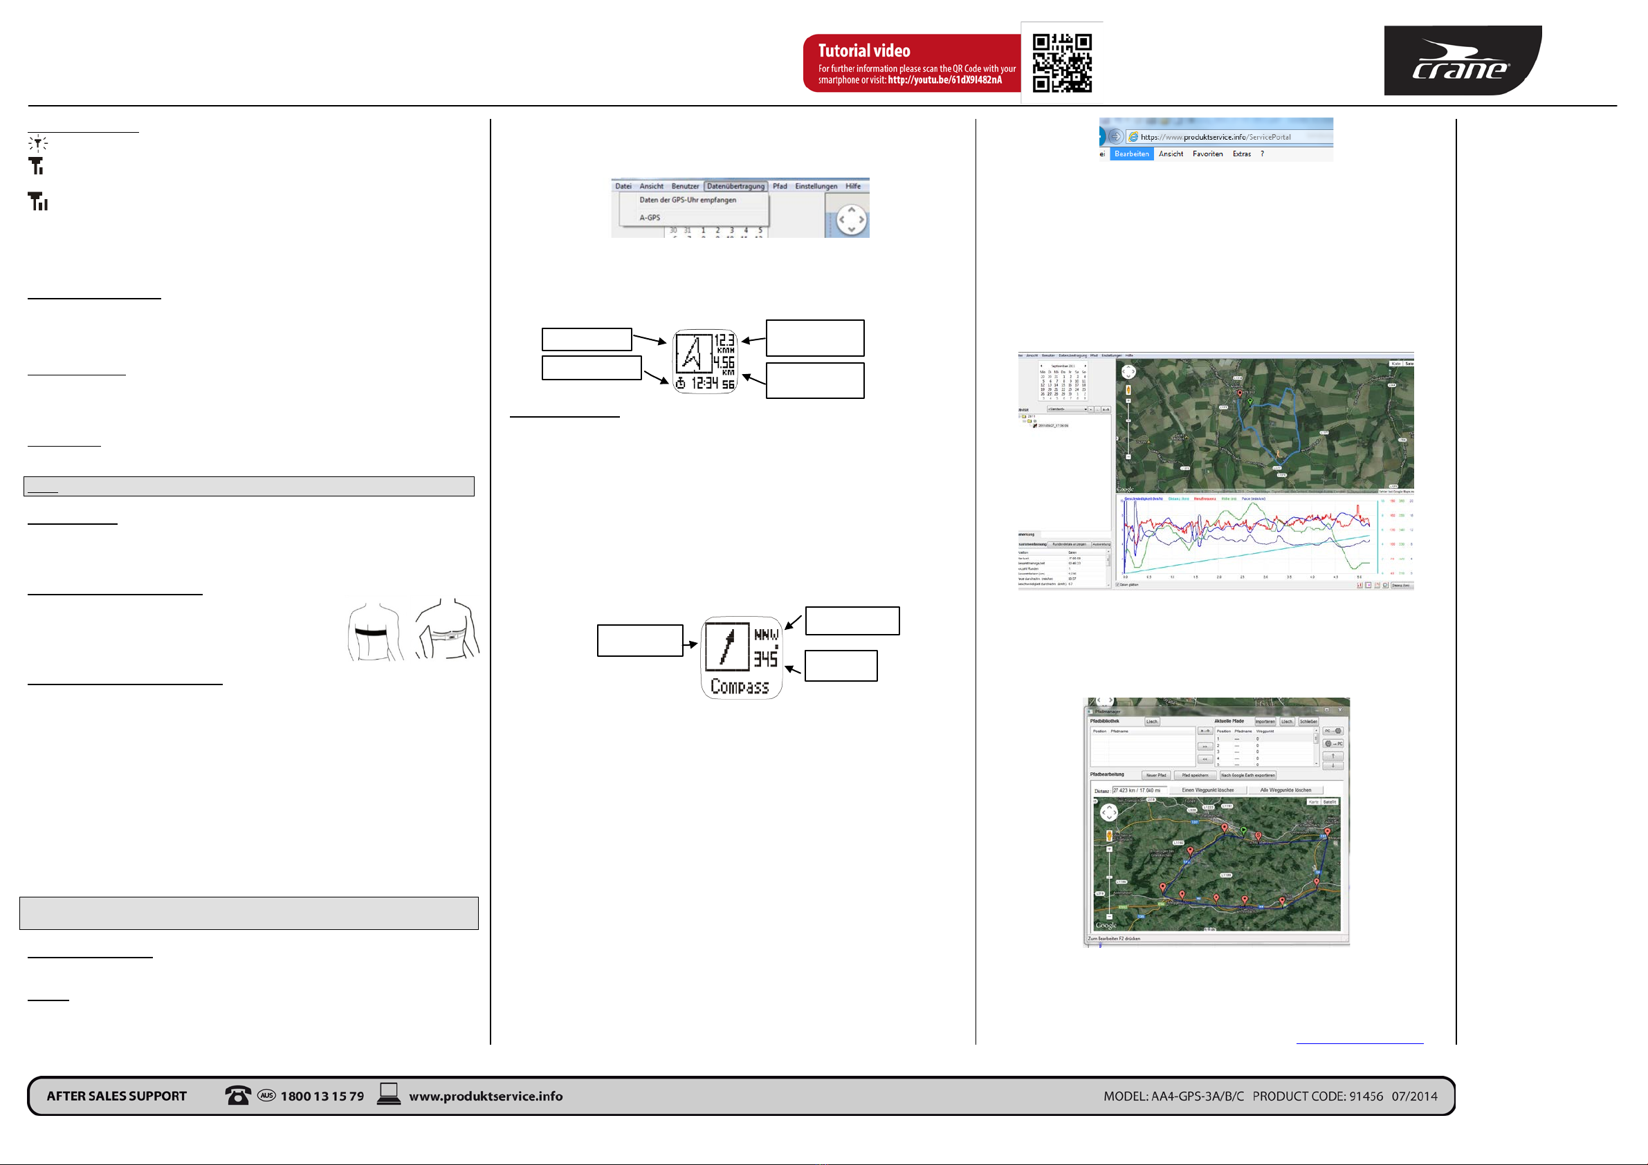This screenshot has width=1648, height=1165.
Task: Click Schließen in Pfadmanager
Action: click(x=1309, y=722)
